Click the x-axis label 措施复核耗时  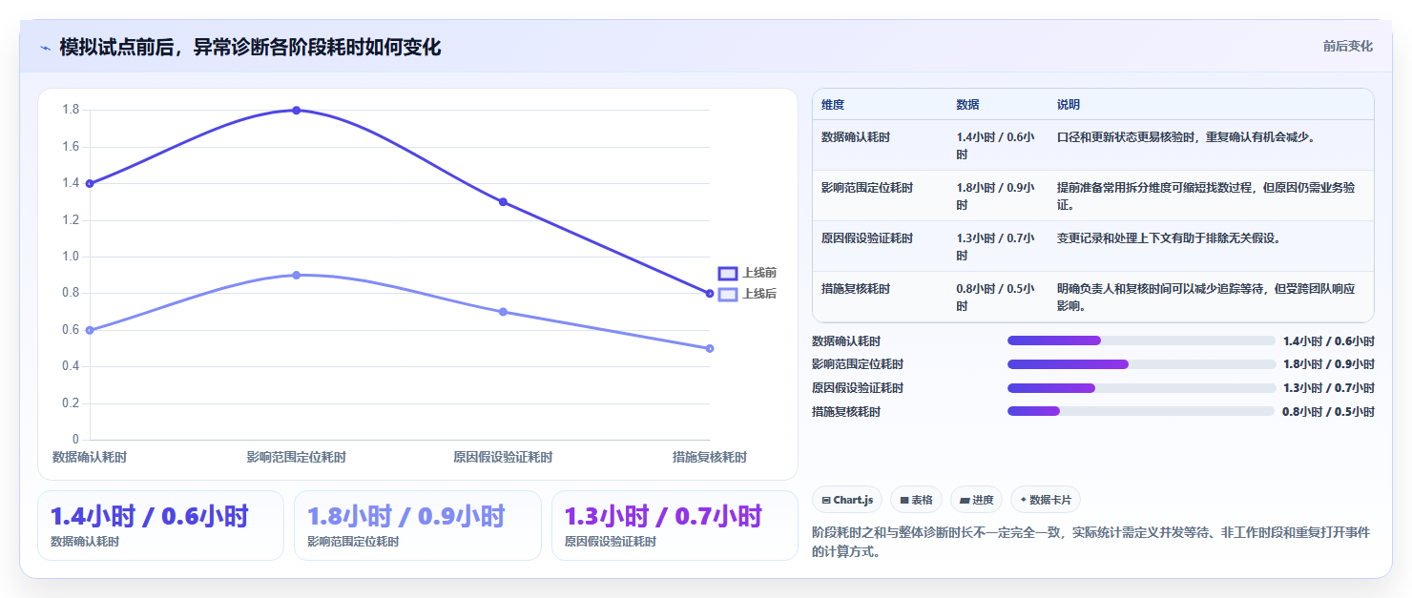coord(709,458)
